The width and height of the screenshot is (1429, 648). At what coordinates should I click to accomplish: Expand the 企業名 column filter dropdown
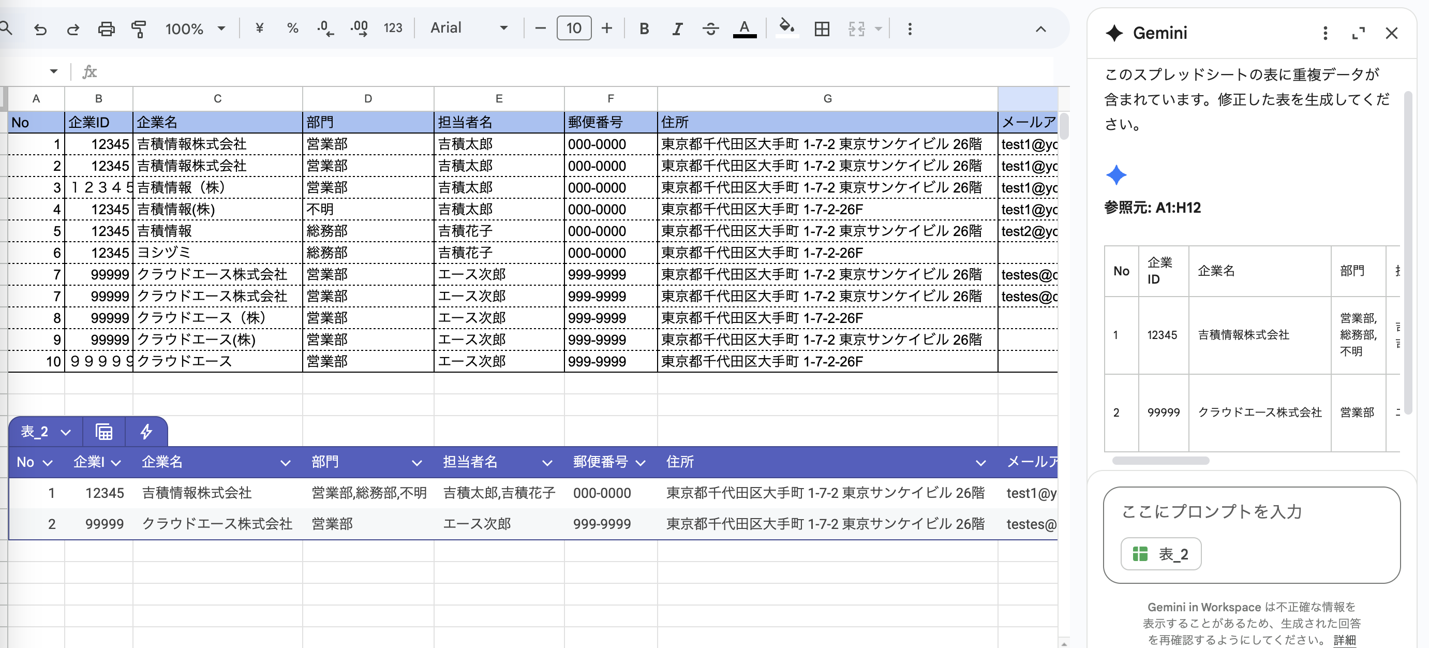285,463
